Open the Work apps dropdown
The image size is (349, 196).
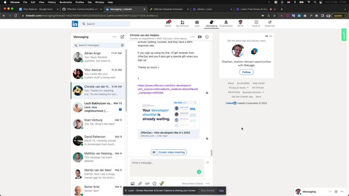coord(256,24)
